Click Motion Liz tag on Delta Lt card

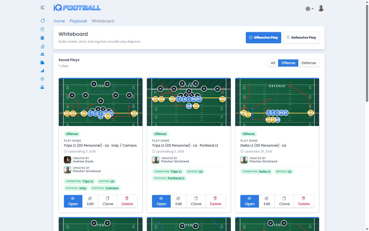(x=284, y=172)
